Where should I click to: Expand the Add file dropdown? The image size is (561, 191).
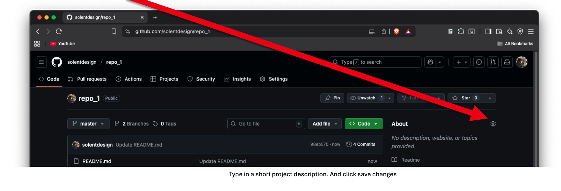[325, 124]
